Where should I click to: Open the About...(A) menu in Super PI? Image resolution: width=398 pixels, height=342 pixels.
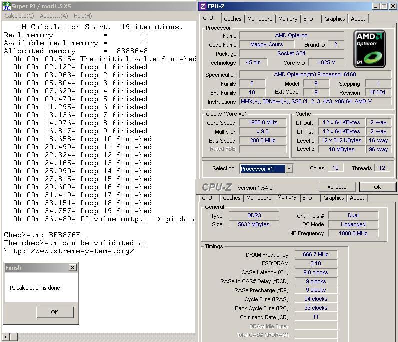54,16
